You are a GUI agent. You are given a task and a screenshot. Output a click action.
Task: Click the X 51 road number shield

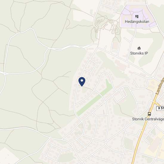160,108
